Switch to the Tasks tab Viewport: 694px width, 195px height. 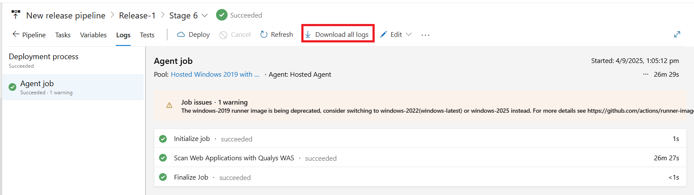[63, 35]
